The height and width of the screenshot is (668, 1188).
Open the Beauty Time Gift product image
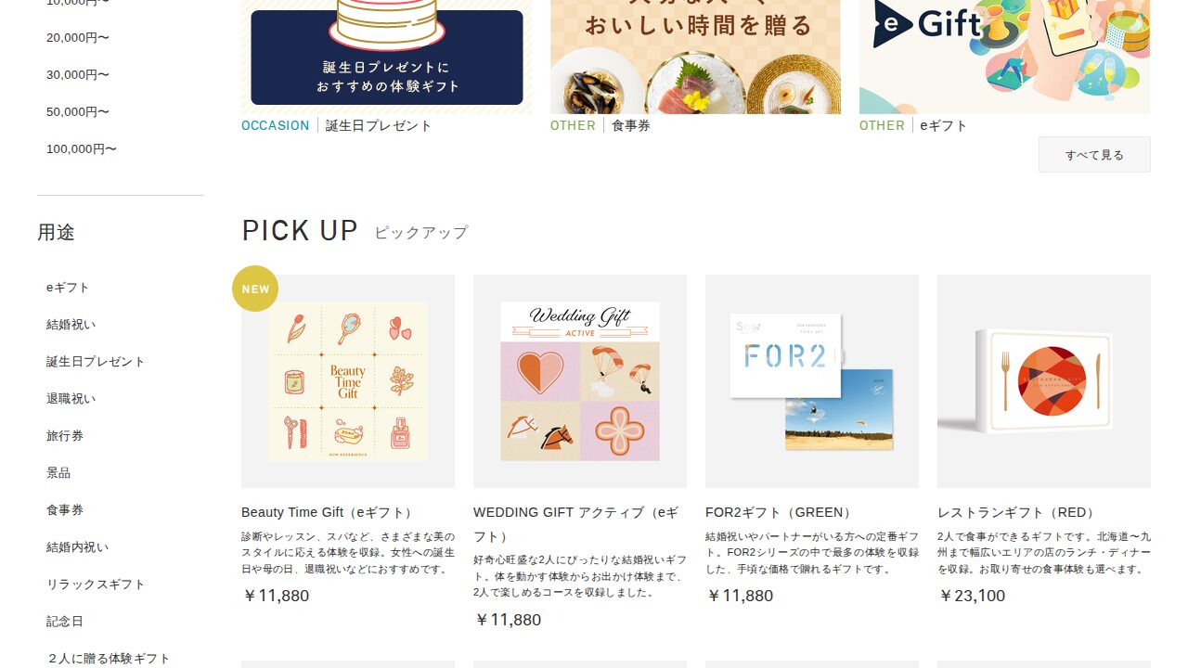pyautogui.click(x=348, y=381)
